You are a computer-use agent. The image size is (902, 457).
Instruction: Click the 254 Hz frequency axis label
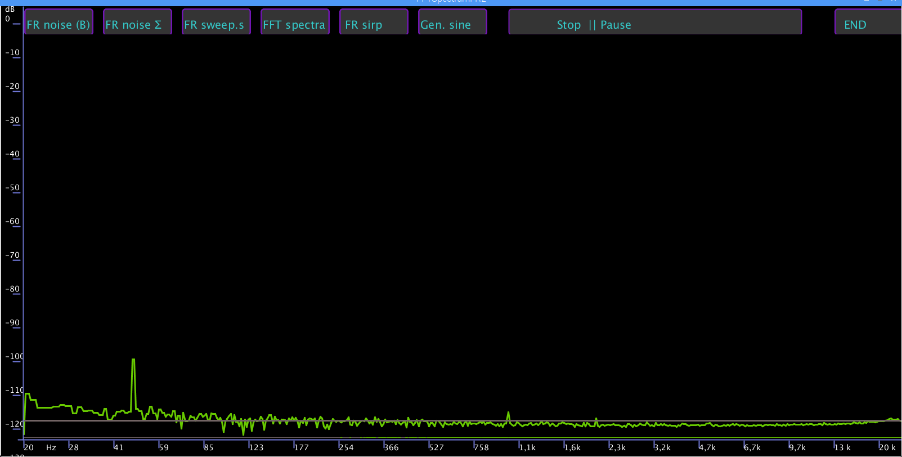(346, 447)
